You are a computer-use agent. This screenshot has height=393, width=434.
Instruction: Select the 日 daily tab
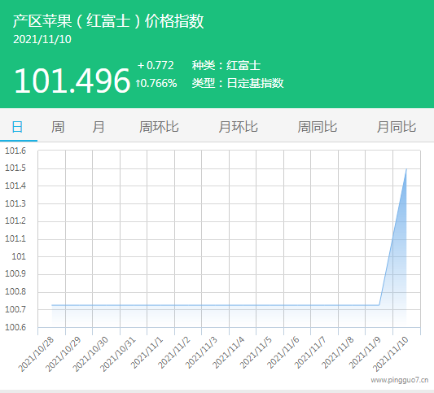click(x=17, y=127)
